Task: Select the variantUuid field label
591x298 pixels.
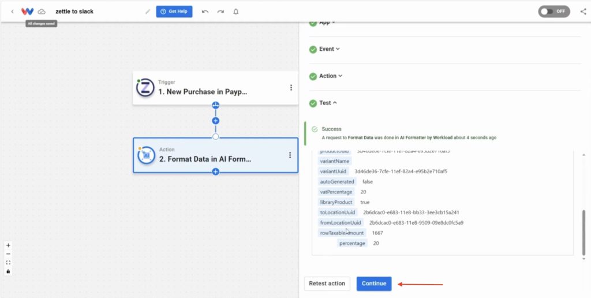Action: click(x=333, y=172)
